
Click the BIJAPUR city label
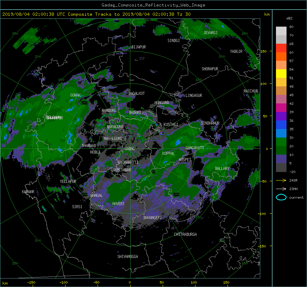[138, 47]
